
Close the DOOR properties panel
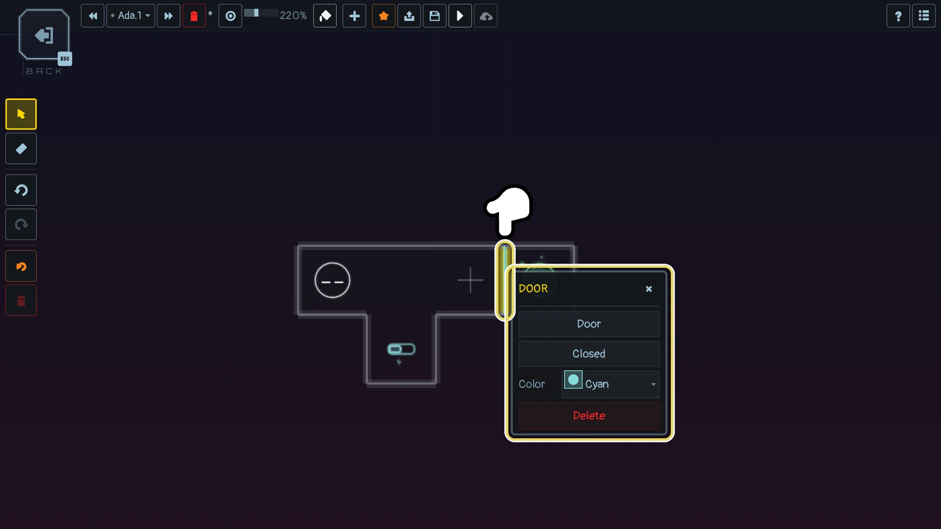[649, 289]
